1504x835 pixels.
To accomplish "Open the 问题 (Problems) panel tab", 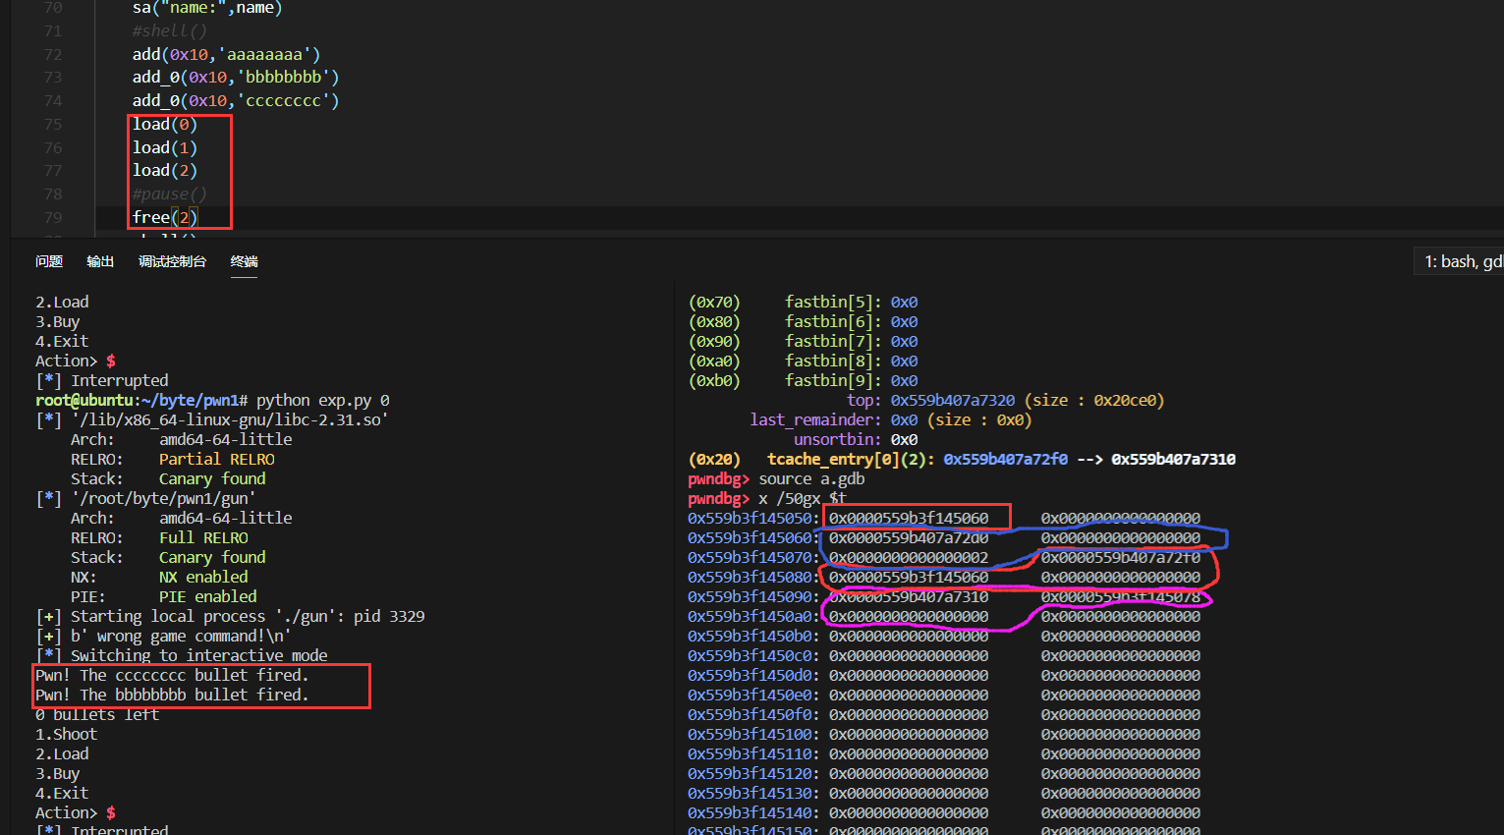I will pos(49,261).
